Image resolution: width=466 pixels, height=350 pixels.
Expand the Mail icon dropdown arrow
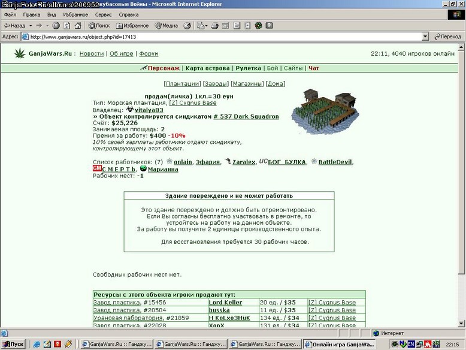[x=206, y=26]
